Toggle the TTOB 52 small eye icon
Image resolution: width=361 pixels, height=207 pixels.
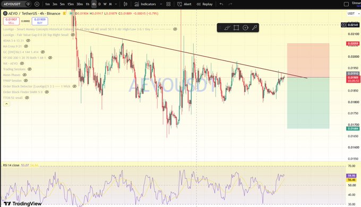(x=27, y=98)
